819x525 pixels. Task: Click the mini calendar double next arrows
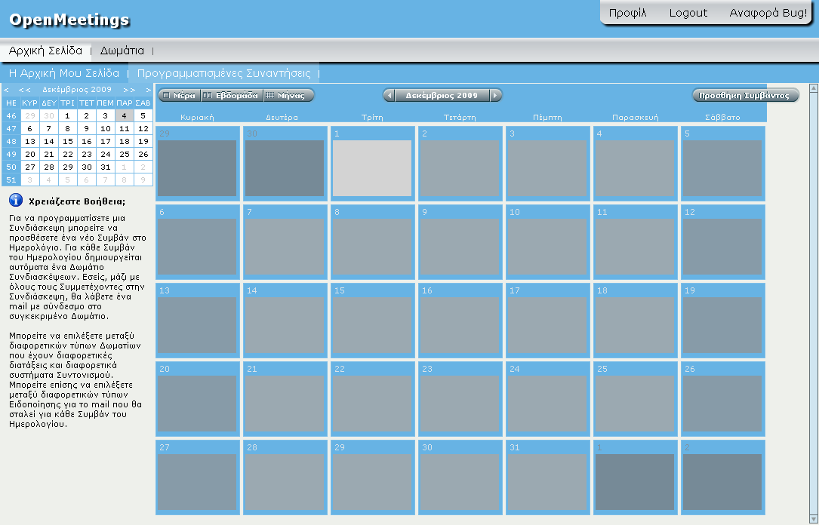[129, 90]
